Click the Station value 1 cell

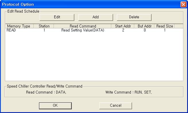(44, 30)
